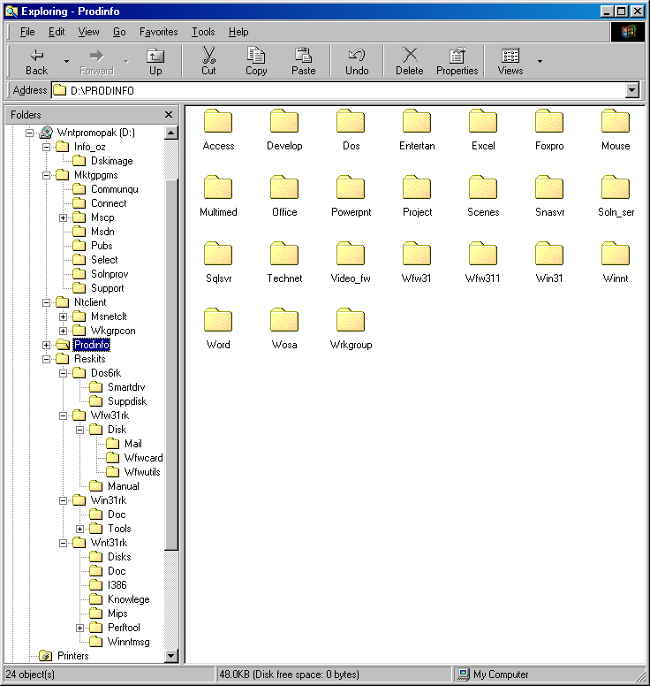
Task: Select the Entertan folder icon
Action: point(417,121)
